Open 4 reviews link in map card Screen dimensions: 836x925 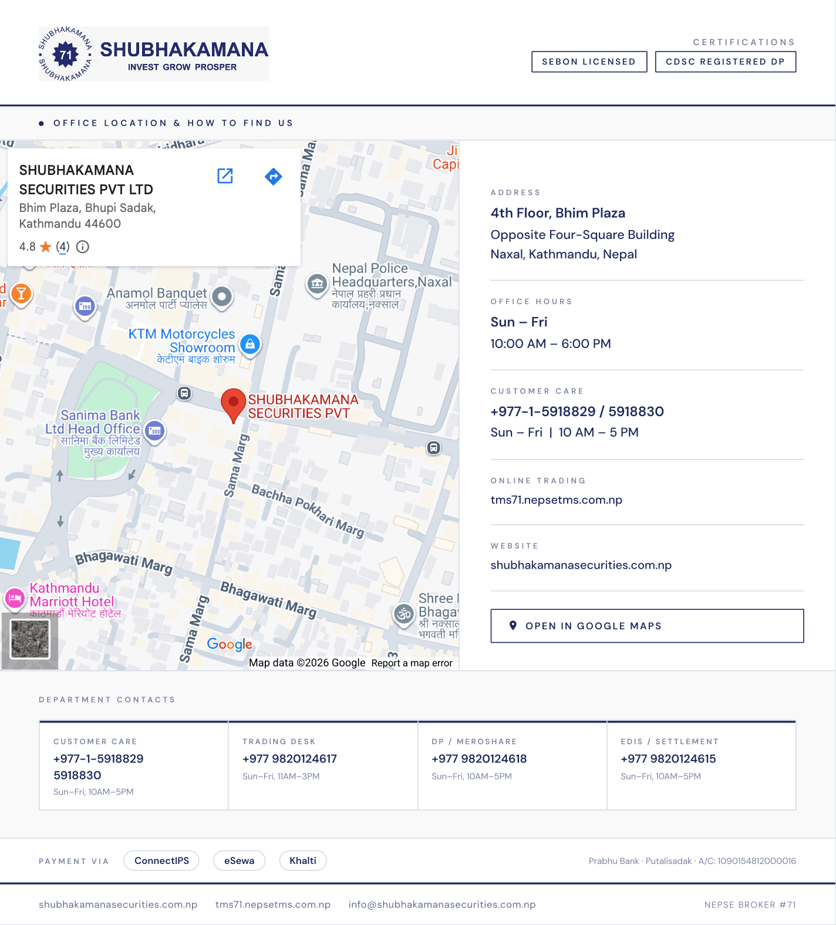click(x=63, y=247)
